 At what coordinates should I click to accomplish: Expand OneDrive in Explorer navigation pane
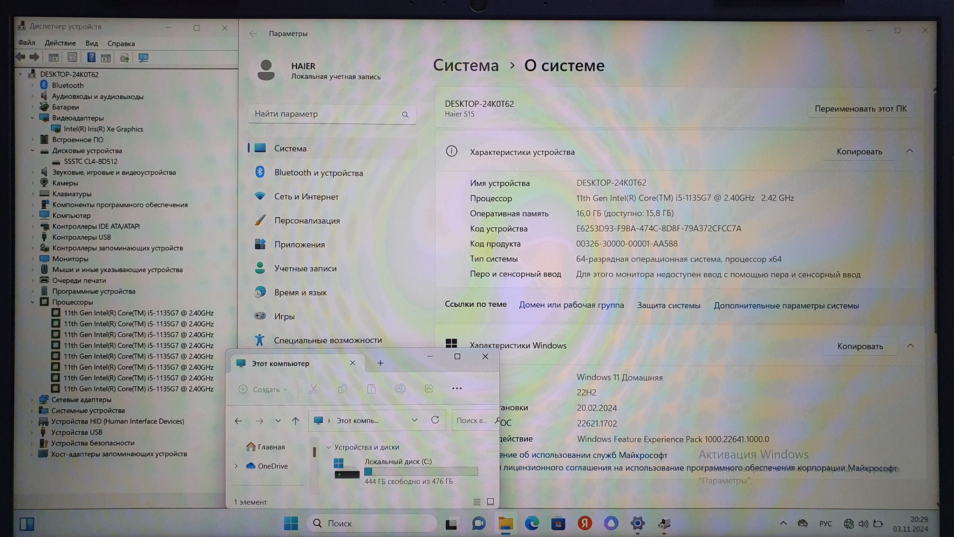236,466
